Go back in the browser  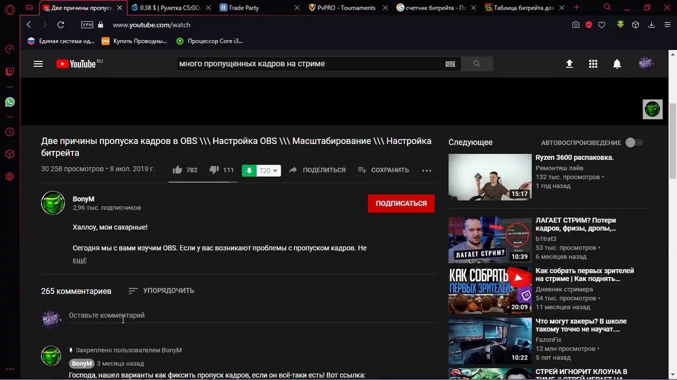click(x=29, y=25)
